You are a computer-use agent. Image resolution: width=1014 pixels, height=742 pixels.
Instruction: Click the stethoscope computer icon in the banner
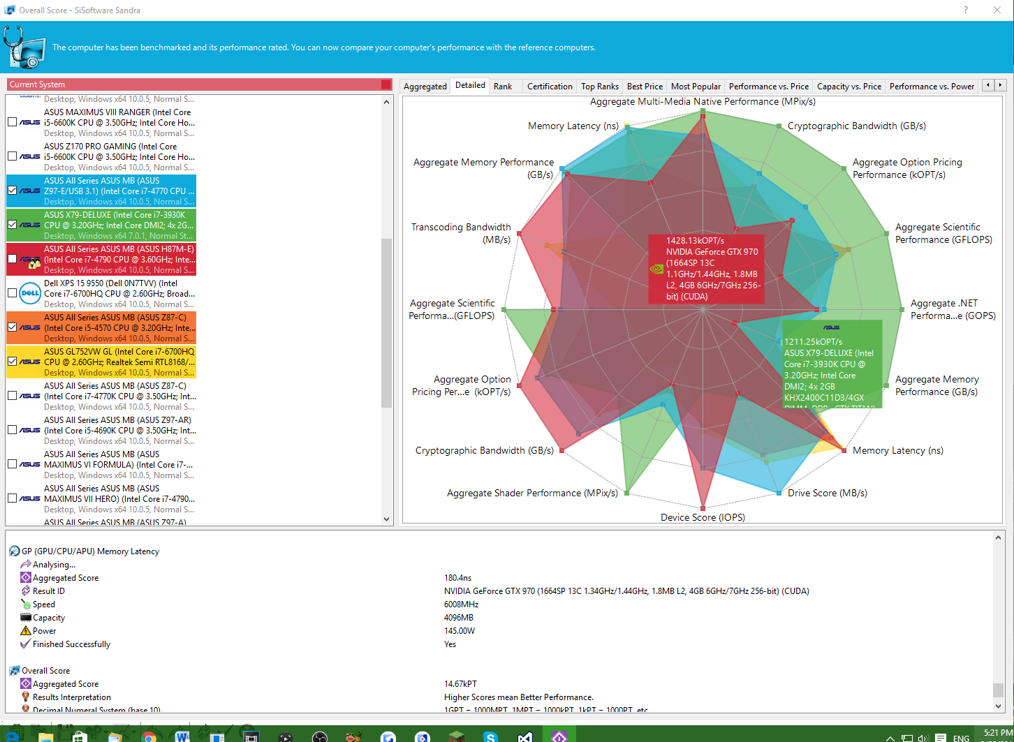[24, 47]
